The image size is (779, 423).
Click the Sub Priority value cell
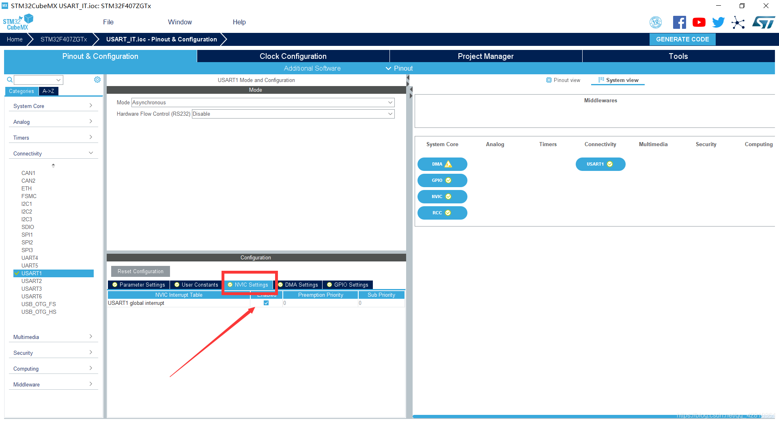pos(381,303)
